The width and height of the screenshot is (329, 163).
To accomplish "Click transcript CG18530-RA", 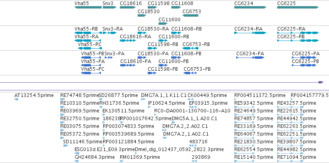I will point(153,29).
